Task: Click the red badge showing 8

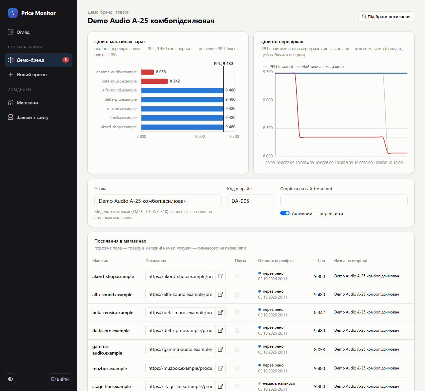Action: coord(66,60)
